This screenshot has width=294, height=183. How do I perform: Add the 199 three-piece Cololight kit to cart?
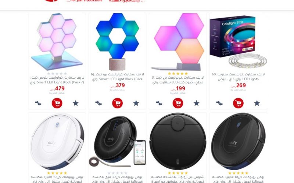coord(178,103)
